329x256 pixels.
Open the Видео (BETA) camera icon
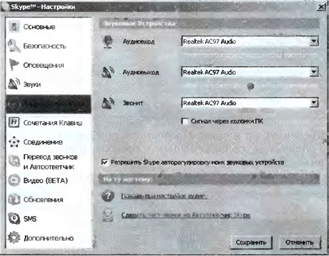pyautogui.click(x=14, y=180)
